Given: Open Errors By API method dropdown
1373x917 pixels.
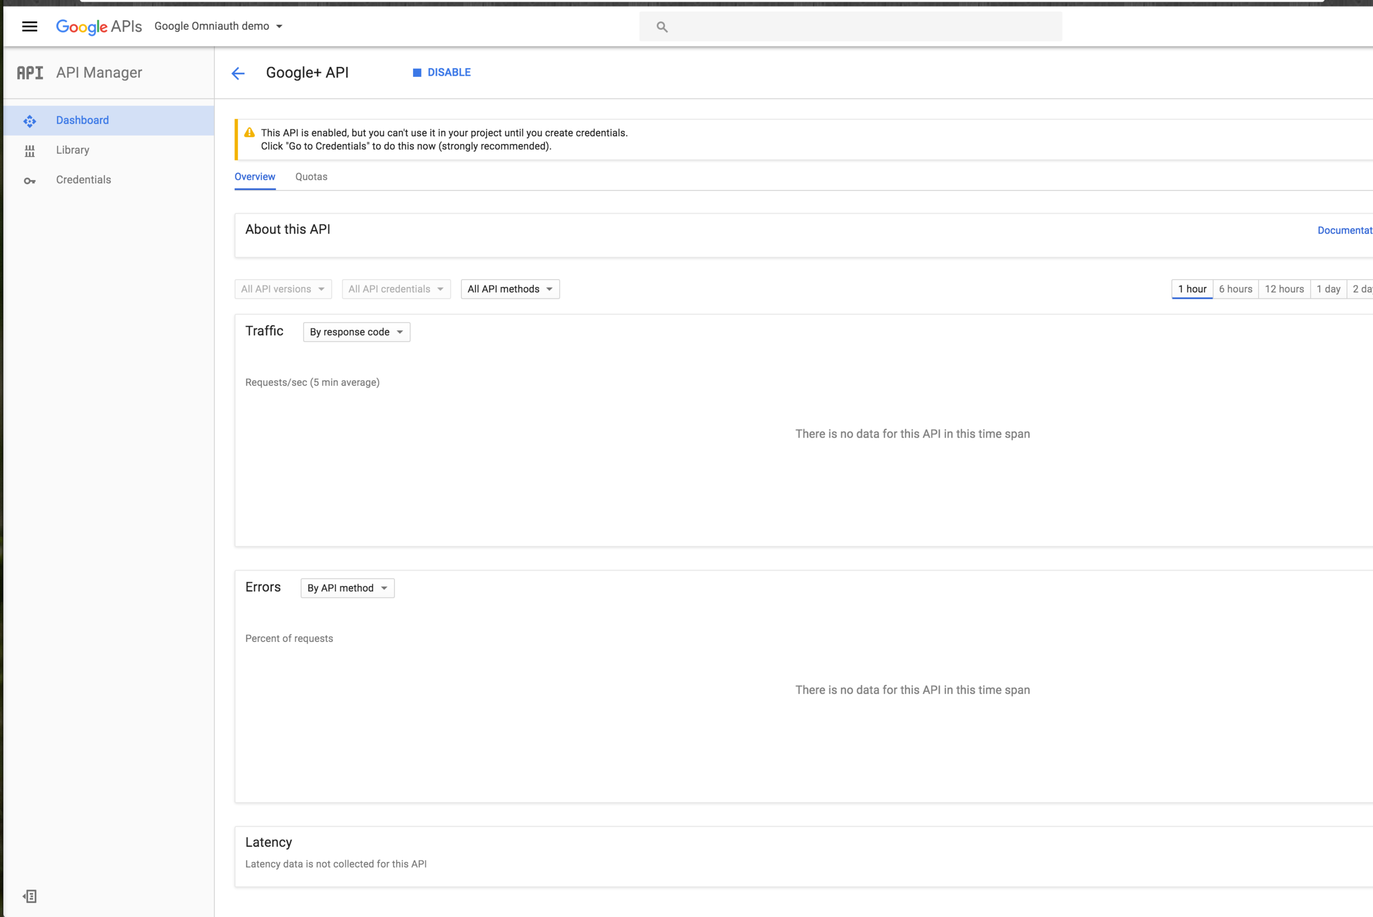Looking at the screenshot, I should 348,588.
